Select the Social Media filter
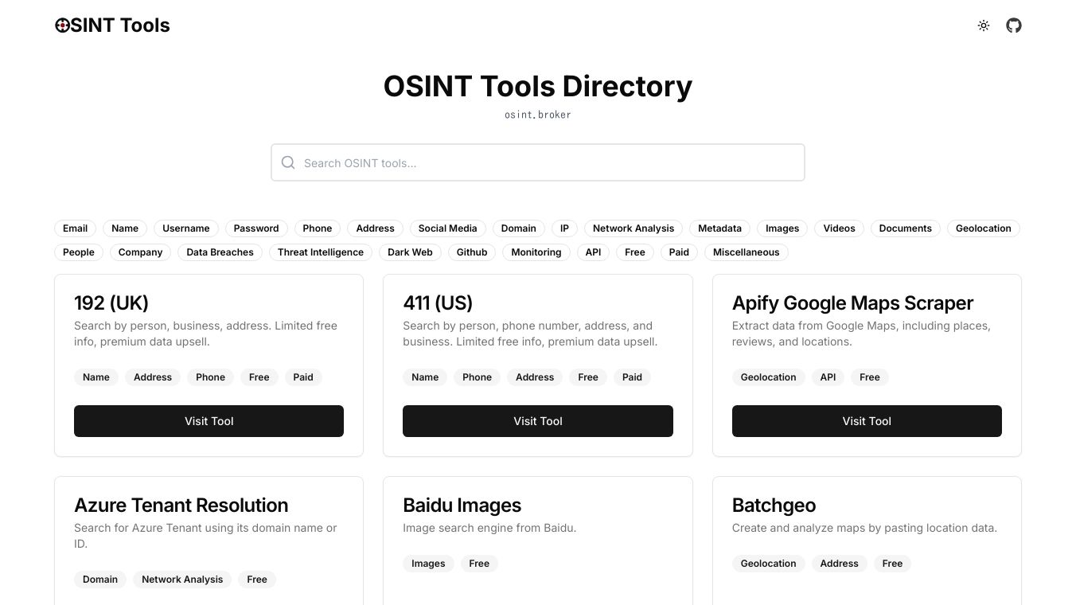1076x605 pixels. (x=448, y=228)
